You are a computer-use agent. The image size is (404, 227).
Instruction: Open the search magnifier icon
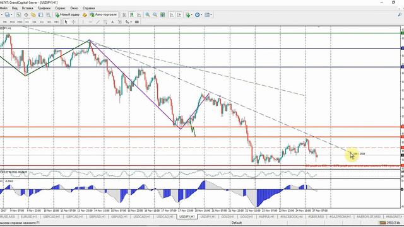click(x=400, y=15)
